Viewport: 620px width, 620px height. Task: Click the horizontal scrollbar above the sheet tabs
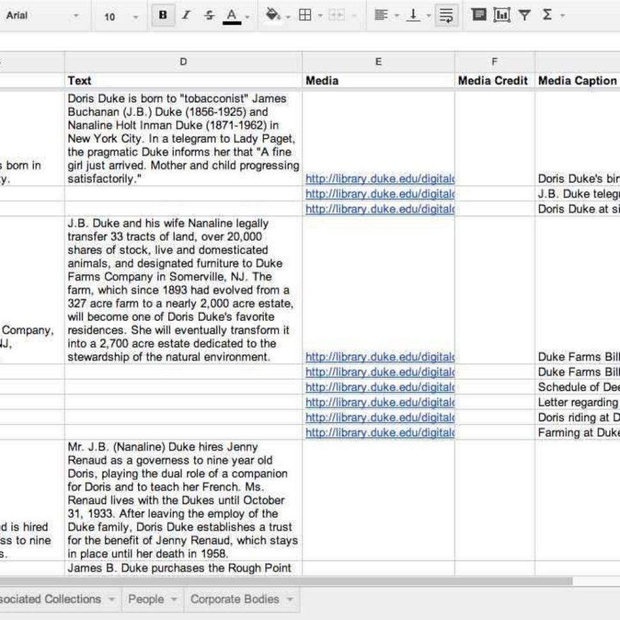tap(288, 580)
